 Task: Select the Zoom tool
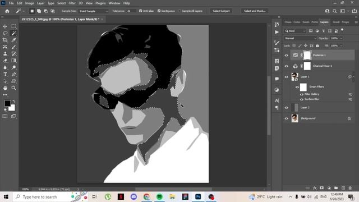13,88
